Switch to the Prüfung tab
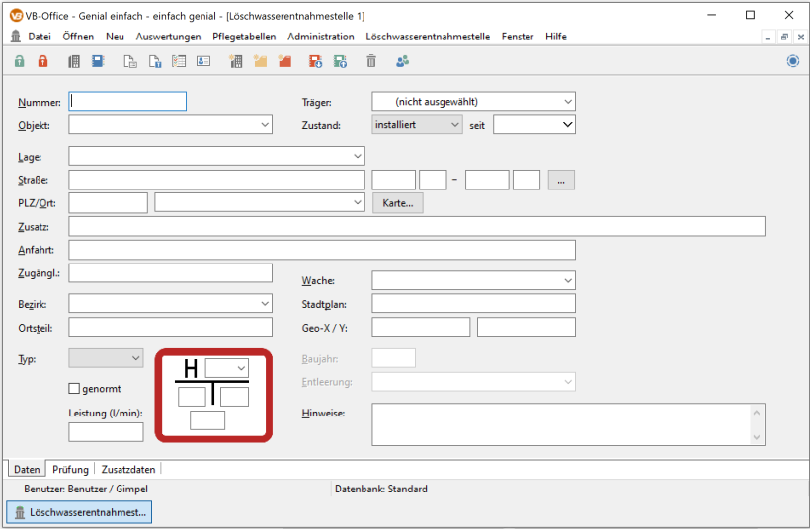This screenshot has width=810, height=529. tap(70, 469)
